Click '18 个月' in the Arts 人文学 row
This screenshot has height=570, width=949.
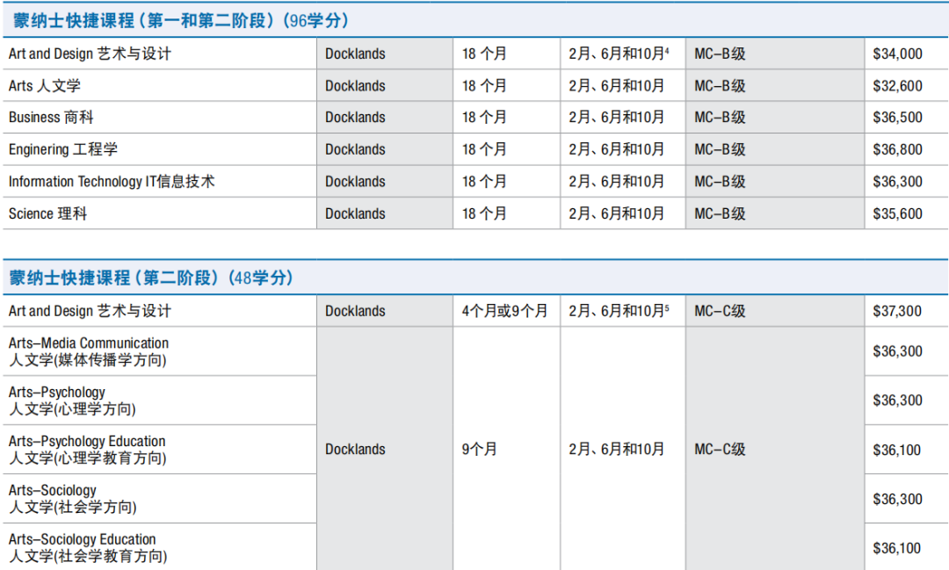click(x=484, y=86)
